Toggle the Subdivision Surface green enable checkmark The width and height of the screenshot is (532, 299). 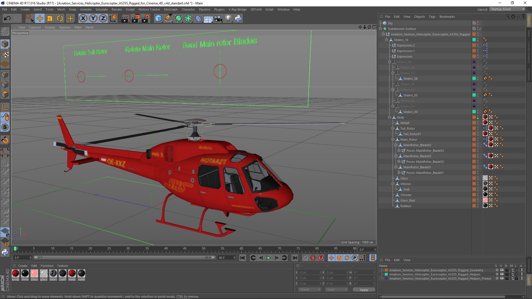click(x=480, y=29)
